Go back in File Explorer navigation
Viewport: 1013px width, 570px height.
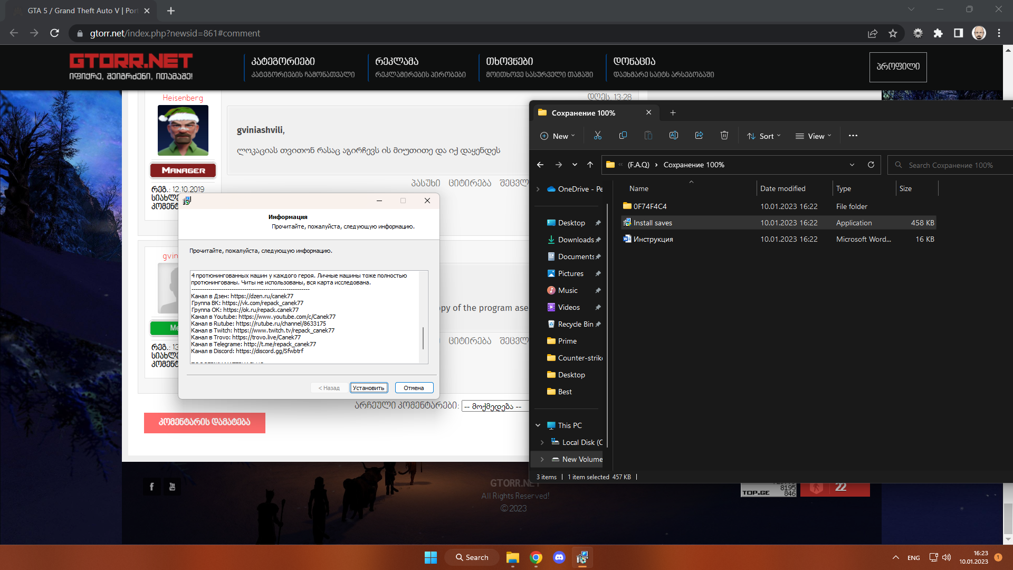[x=540, y=165]
